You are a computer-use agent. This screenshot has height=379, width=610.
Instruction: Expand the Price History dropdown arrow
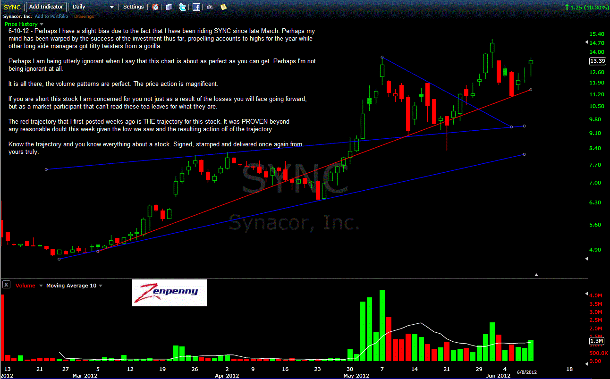tap(42, 24)
